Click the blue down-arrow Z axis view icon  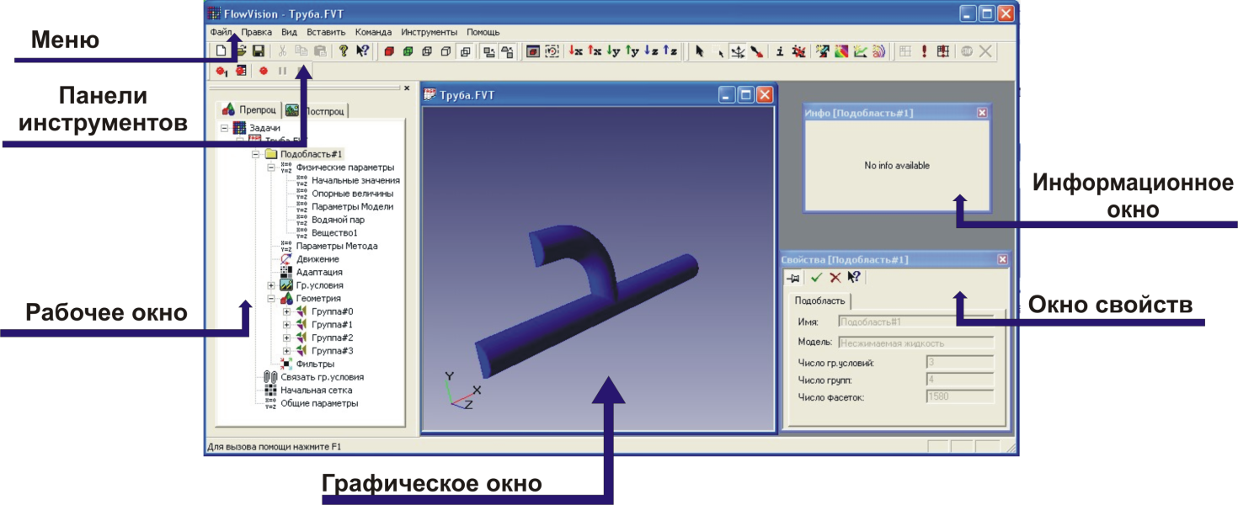651,51
